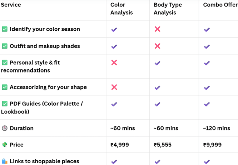
Task: Click the money icon beside Price
Action: coord(5,145)
